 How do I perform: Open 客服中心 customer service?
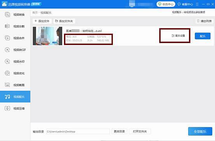185,4
